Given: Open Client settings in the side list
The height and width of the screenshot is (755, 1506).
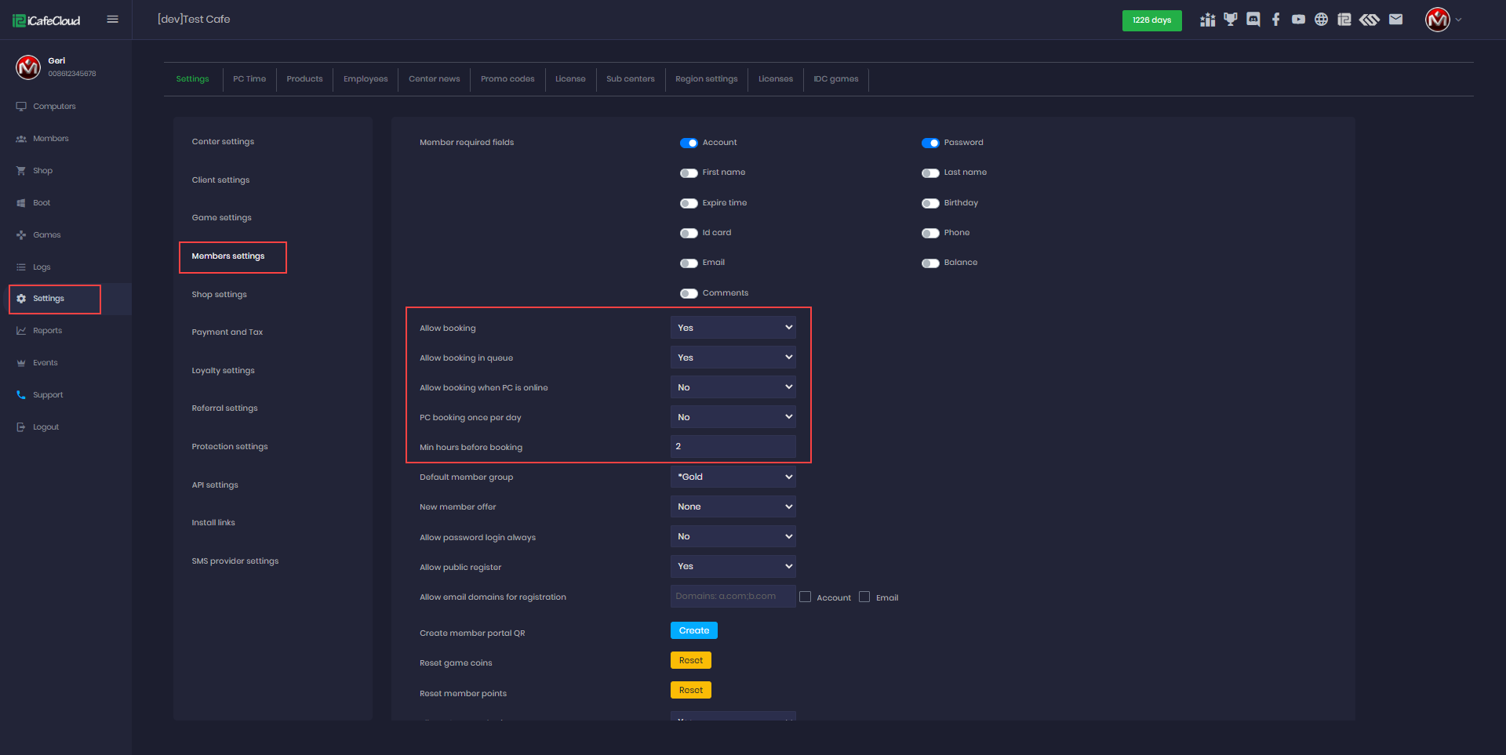Looking at the screenshot, I should pyautogui.click(x=220, y=180).
